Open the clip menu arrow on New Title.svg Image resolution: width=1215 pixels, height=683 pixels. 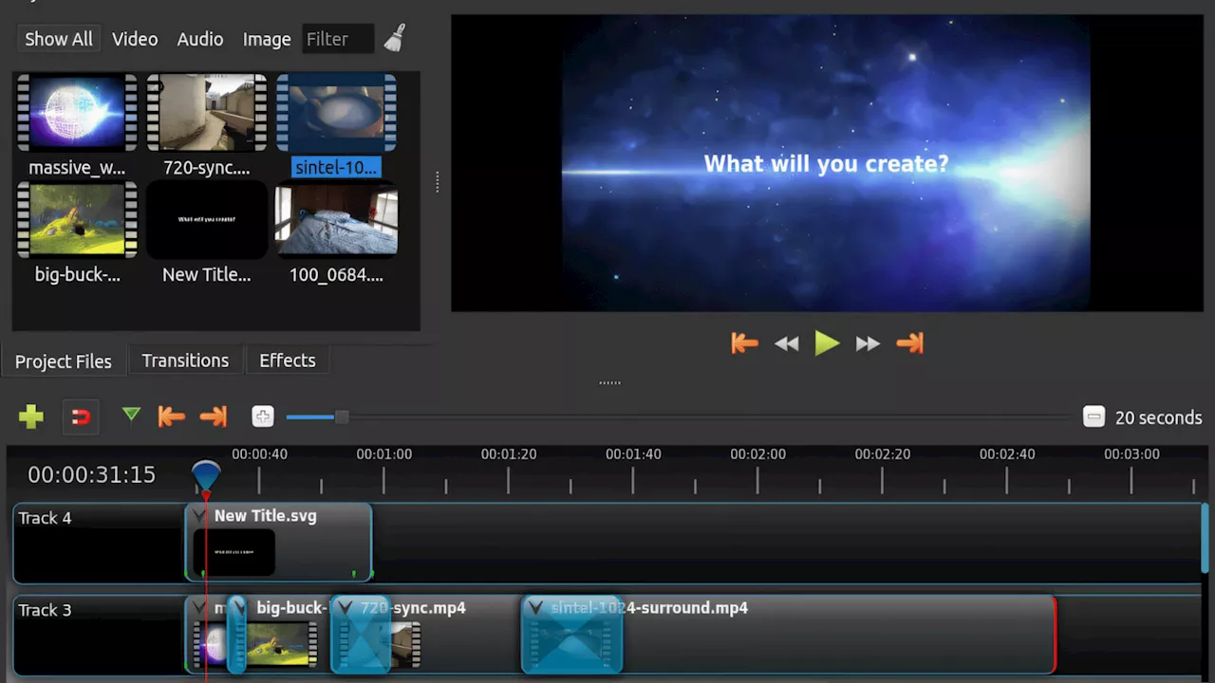[198, 516]
